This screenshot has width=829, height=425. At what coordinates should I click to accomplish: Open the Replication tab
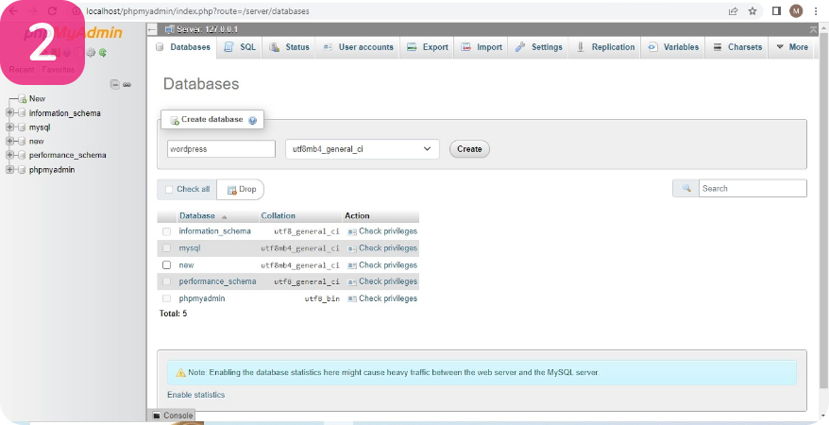[x=605, y=47]
